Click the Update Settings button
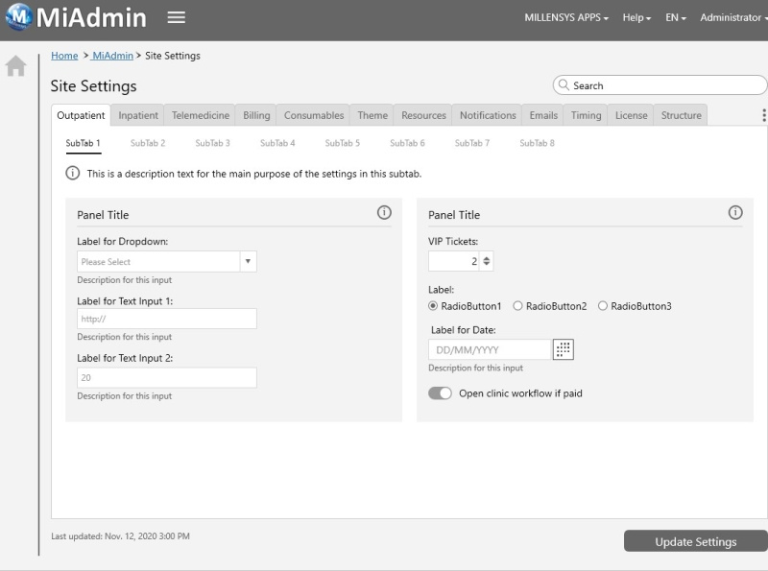 [x=694, y=540]
